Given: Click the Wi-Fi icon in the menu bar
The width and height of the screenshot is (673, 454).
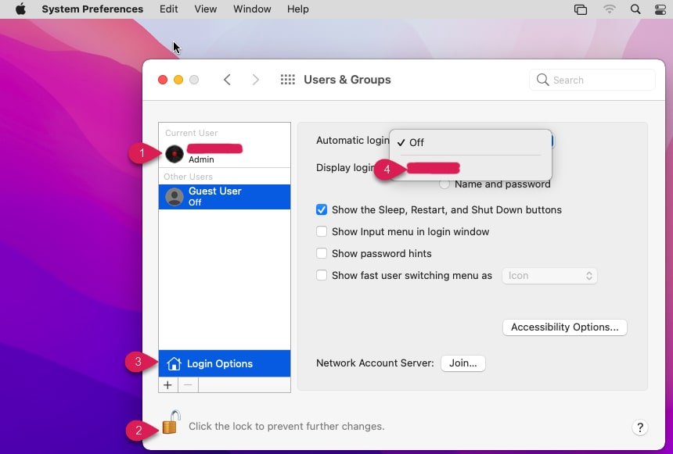Looking at the screenshot, I should click(x=609, y=9).
